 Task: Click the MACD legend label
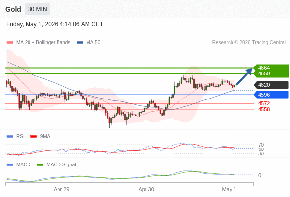pos(24,165)
